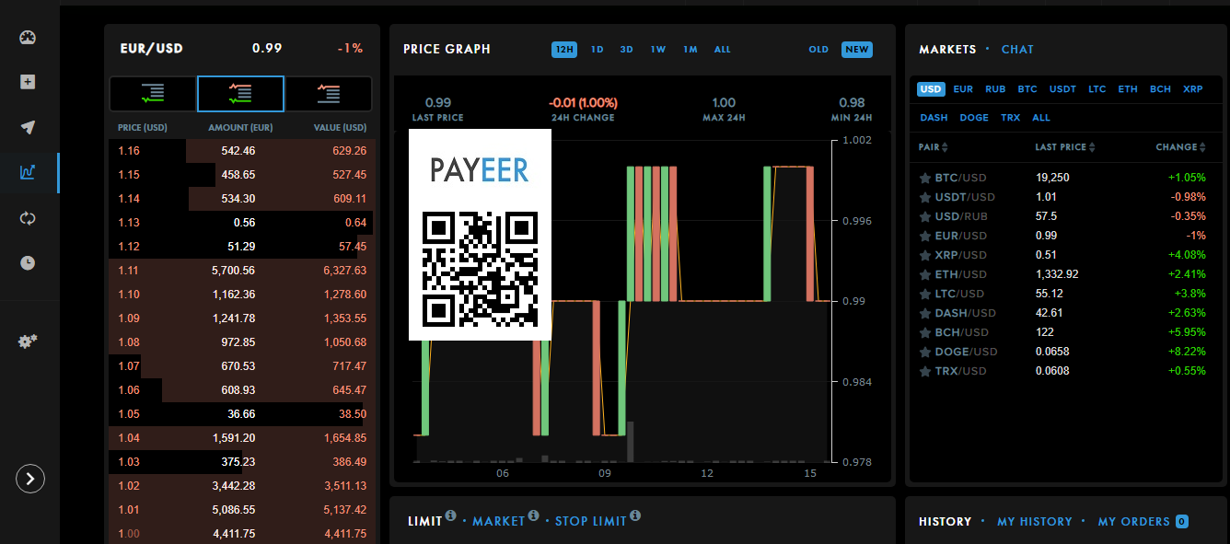The image size is (1230, 544).
Task: Open the MY HISTORY tab
Action: tap(1034, 522)
